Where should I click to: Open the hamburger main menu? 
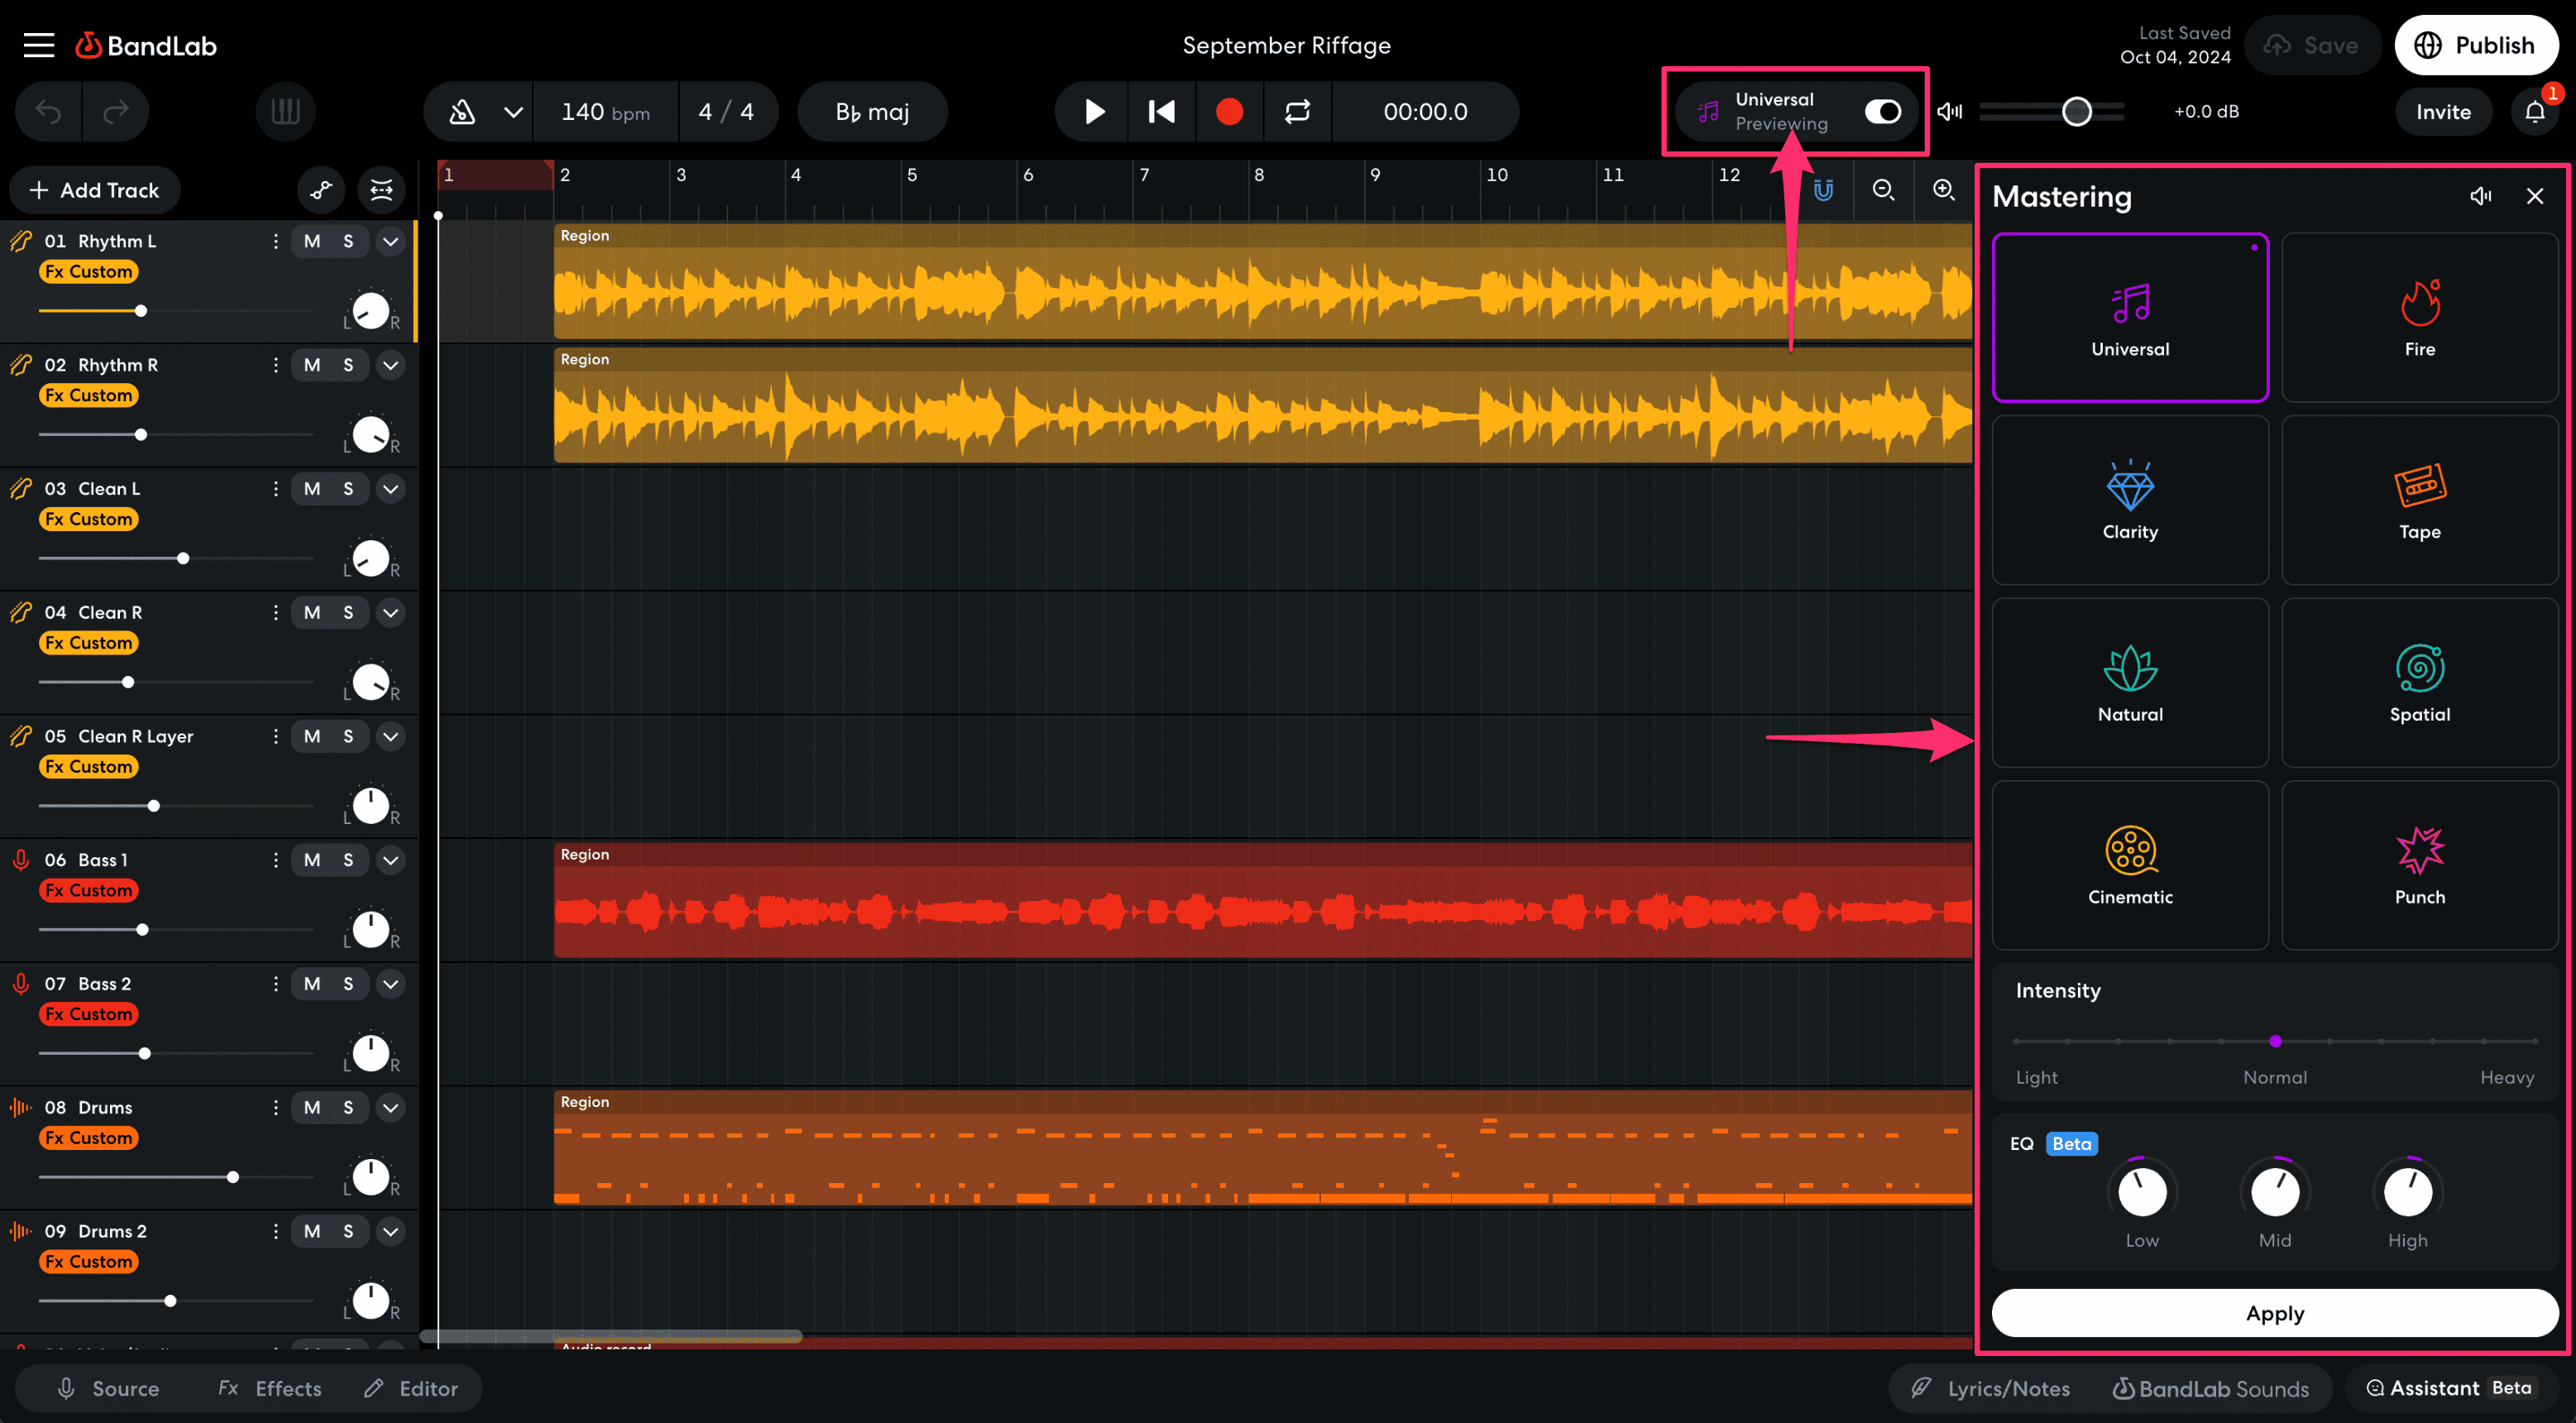tap(39, 45)
